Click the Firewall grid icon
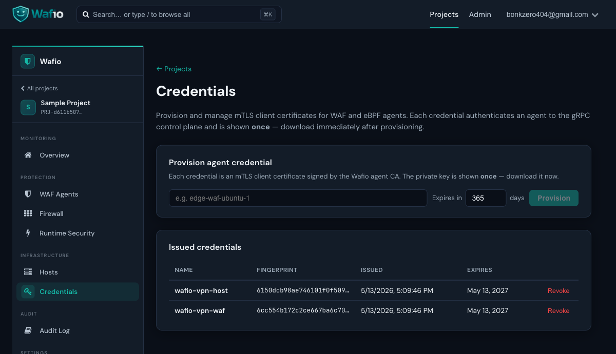This screenshot has height=354, width=616. click(28, 213)
